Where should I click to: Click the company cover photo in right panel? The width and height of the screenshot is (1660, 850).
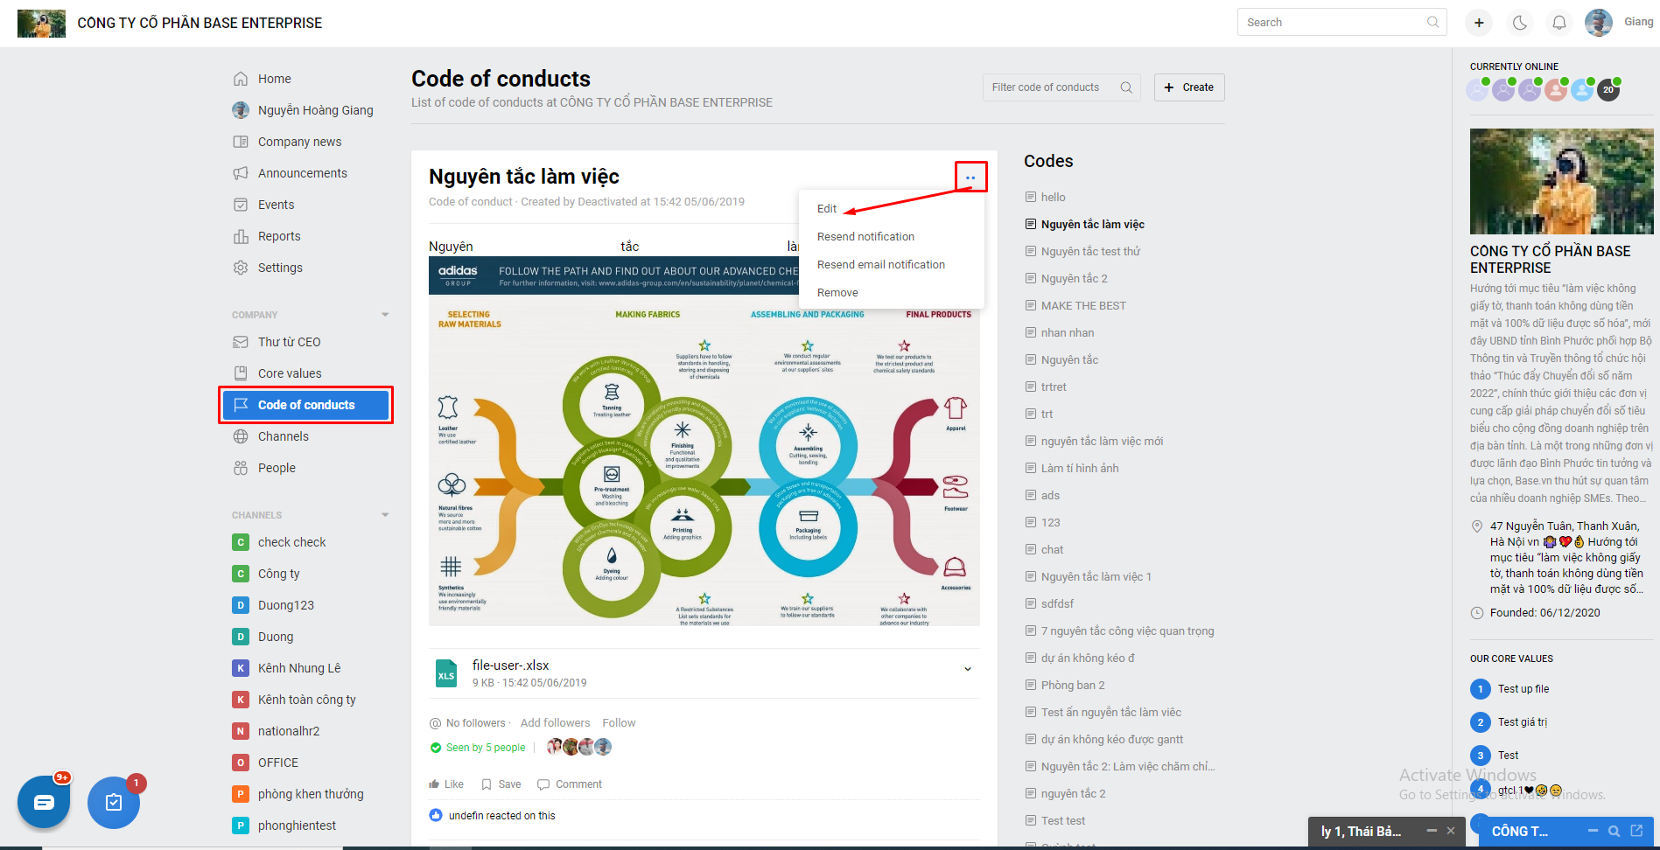1562,181
